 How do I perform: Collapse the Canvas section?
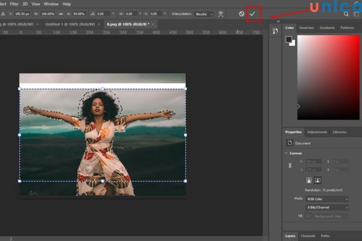287,153
